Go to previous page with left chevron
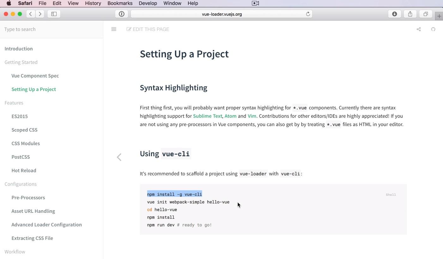The image size is (443, 259). (119, 157)
